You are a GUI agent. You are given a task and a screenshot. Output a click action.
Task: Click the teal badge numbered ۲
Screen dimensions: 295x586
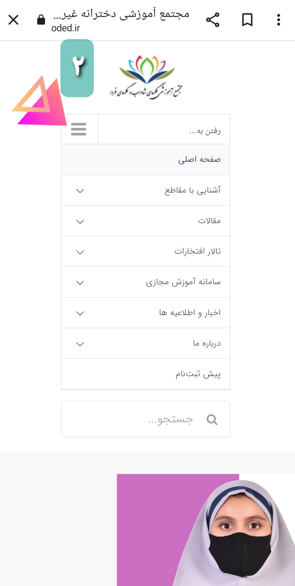(77, 68)
